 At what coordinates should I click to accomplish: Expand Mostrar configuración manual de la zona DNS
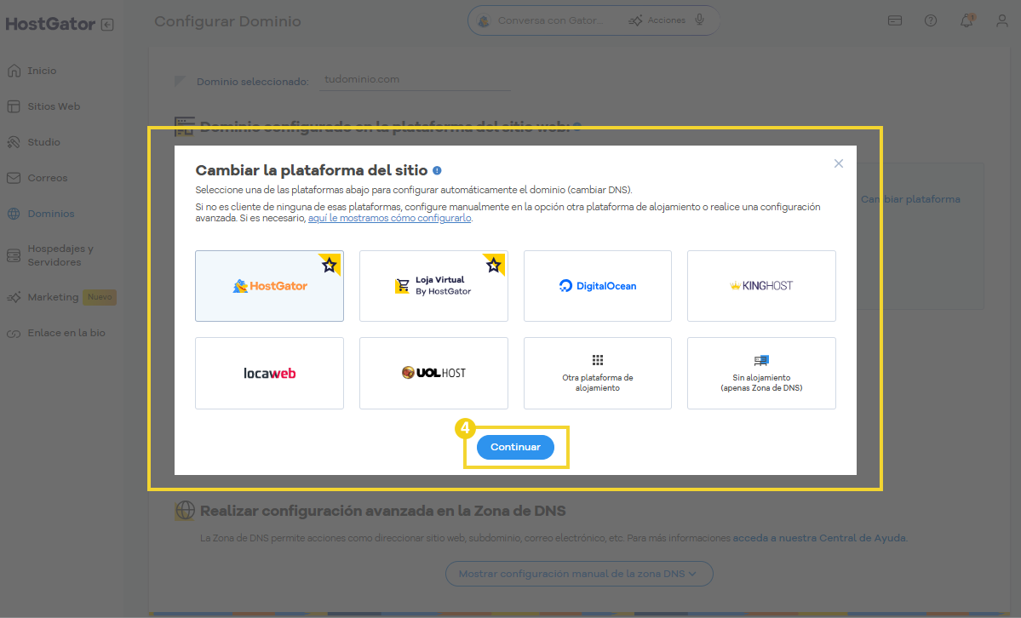[579, 574]
